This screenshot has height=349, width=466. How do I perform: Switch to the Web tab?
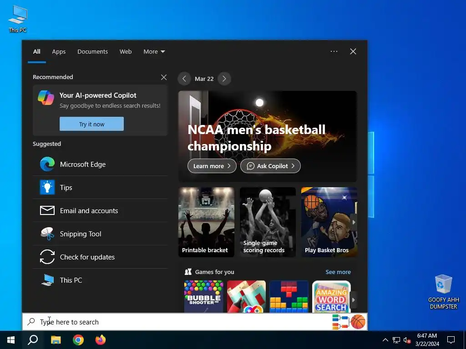126,52
